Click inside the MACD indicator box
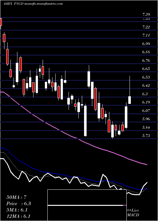The width and height of the screenshot is (158, 221). [87, 205]
